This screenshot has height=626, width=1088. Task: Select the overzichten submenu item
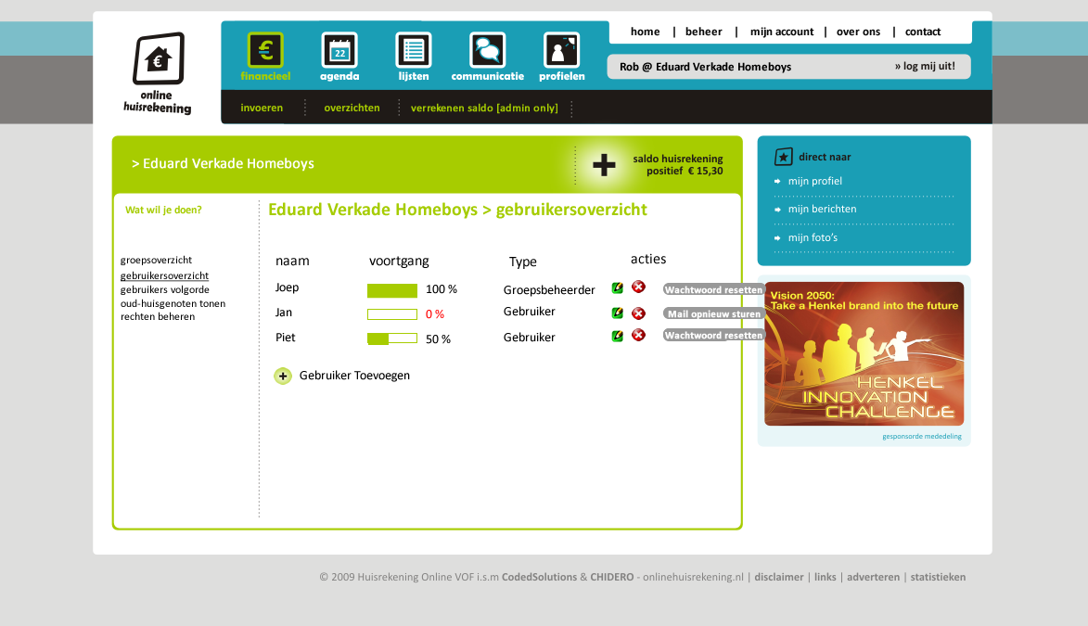point(352,108)
